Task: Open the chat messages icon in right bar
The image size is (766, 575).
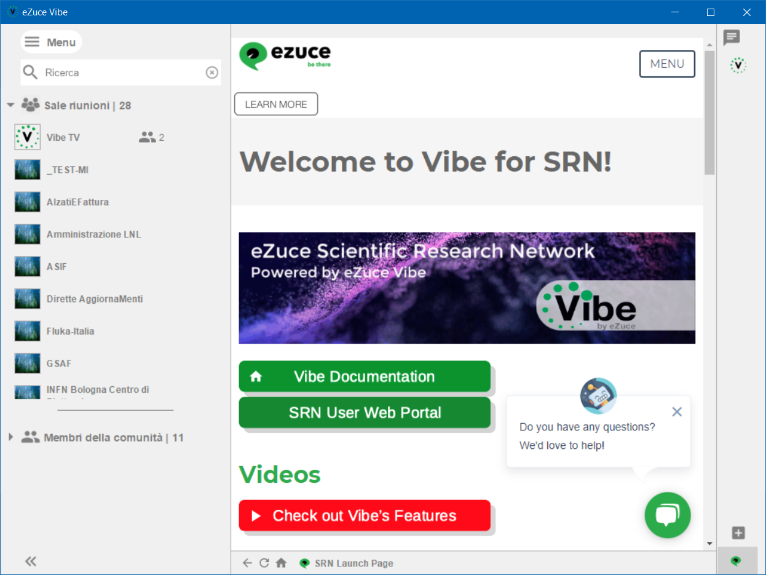Action: pos(732,38)
